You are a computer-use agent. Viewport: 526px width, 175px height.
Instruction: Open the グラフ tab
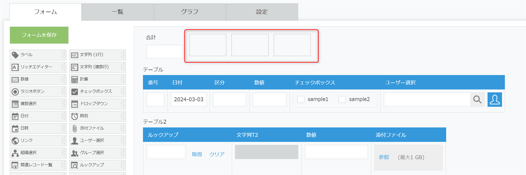190,12
